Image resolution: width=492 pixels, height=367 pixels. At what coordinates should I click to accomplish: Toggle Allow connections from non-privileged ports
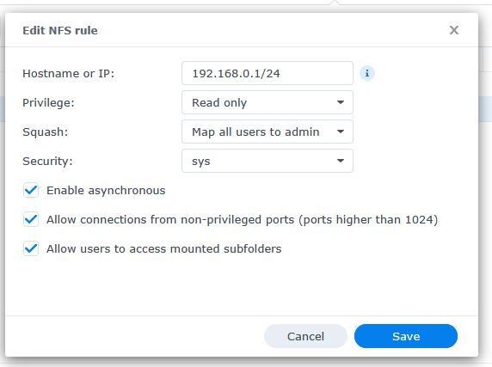coord(31,219)
